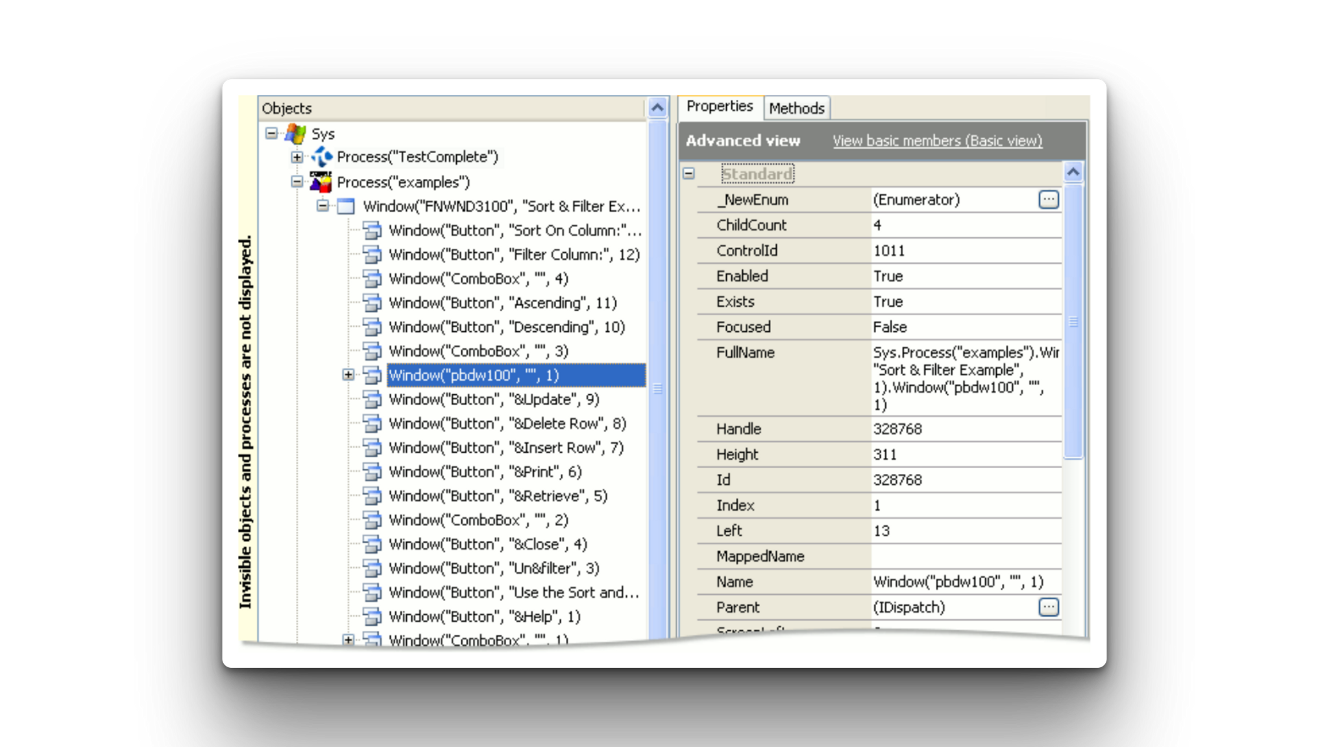The width and height of the screenshot is (1329, 747).
Task: Click the icon for Window("Button", "Ascending", 11)
Action: [373, 303]
